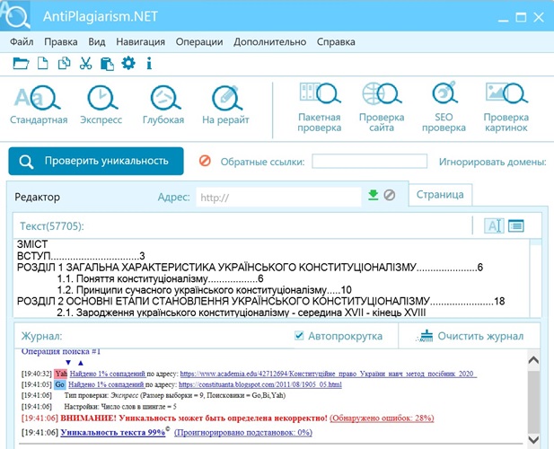Click the Число слов в шингле log line

pos(120,407)
